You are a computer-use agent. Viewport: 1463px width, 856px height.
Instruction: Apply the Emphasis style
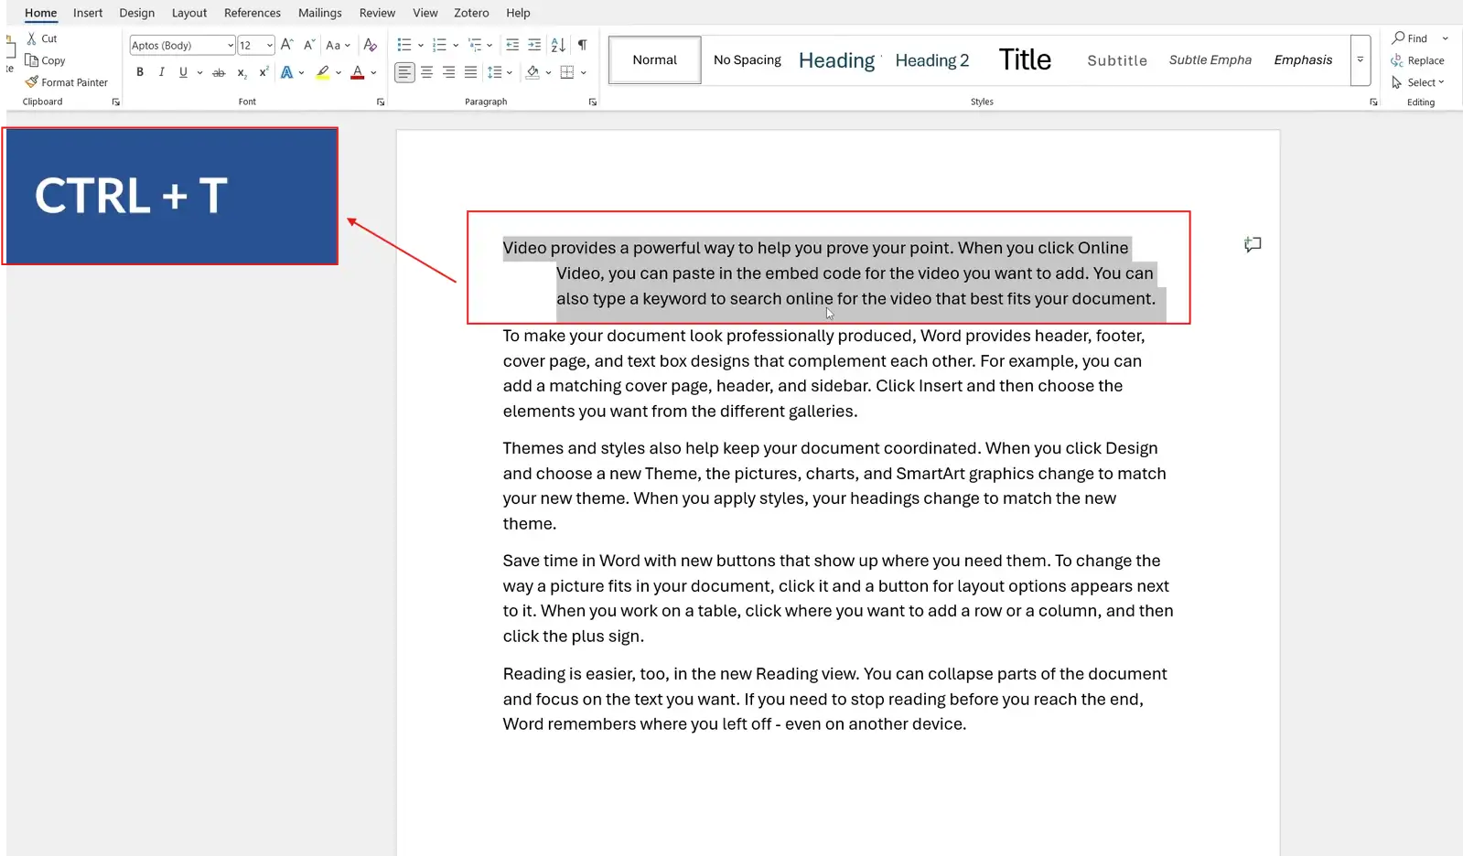coord(1303,60)
